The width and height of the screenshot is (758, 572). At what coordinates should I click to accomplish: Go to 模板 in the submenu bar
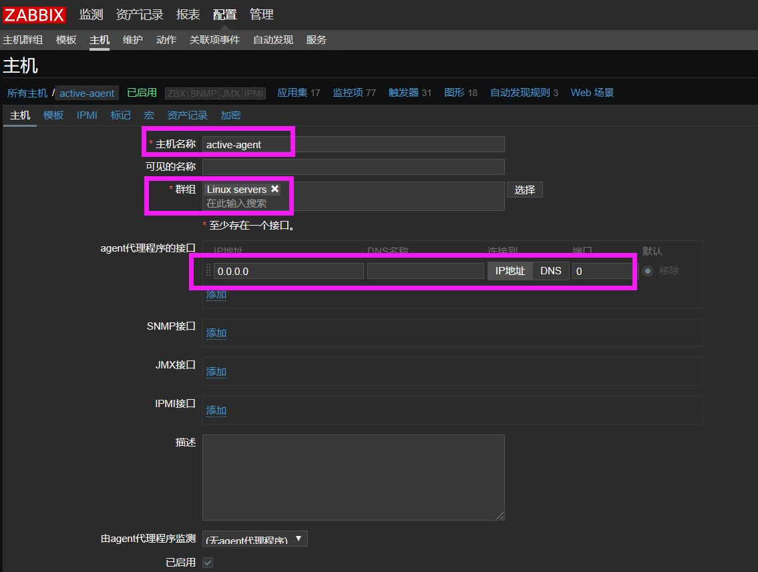pos(66,39)
